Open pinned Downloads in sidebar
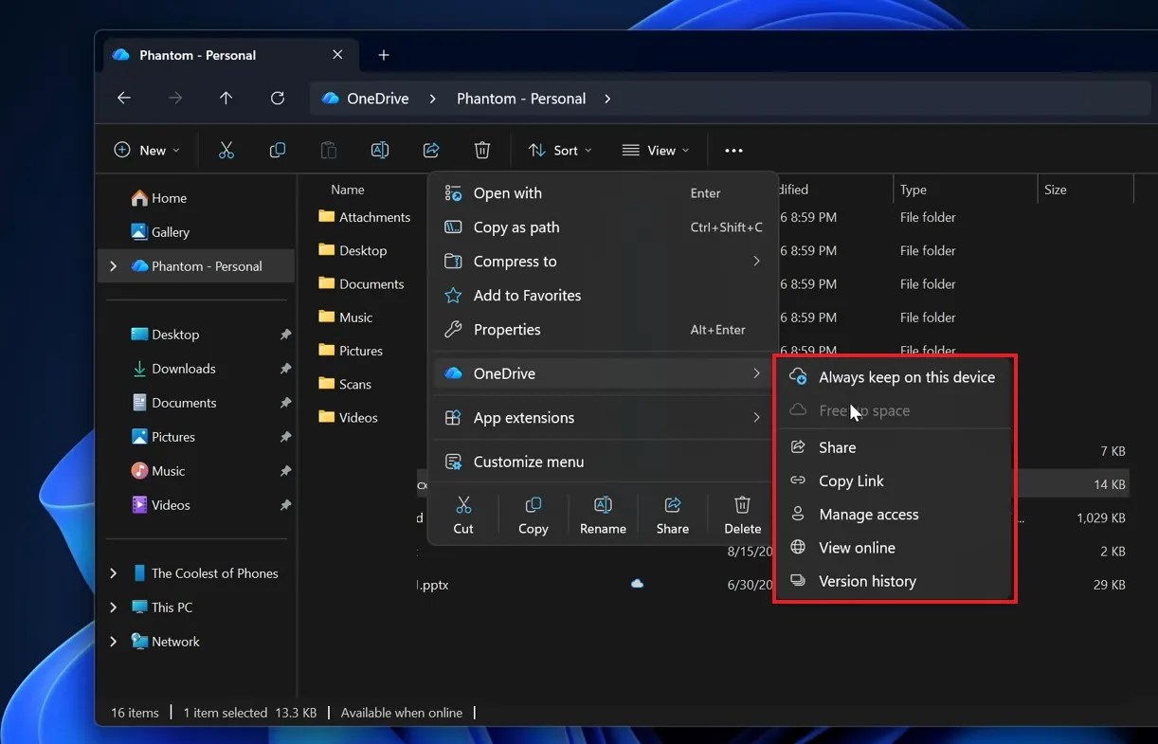1158x744 pixels. click(x=173, y=369)
